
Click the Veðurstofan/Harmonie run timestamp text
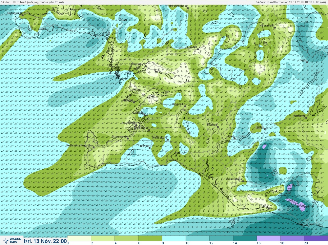coord(291,2)
